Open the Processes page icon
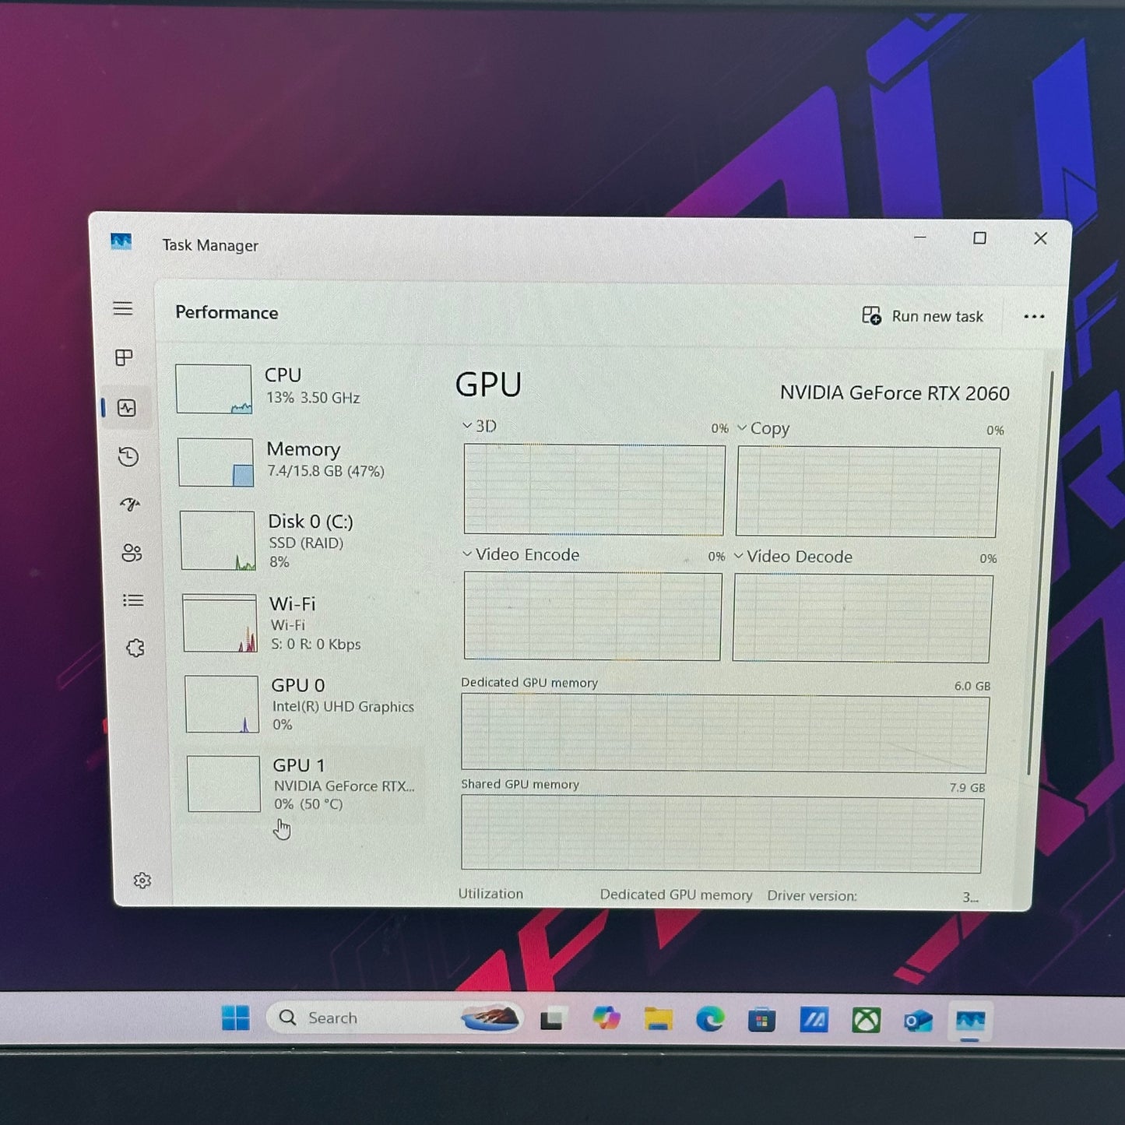The height and width of the screenshot is (1125, 1125). [x=124, y=357]
